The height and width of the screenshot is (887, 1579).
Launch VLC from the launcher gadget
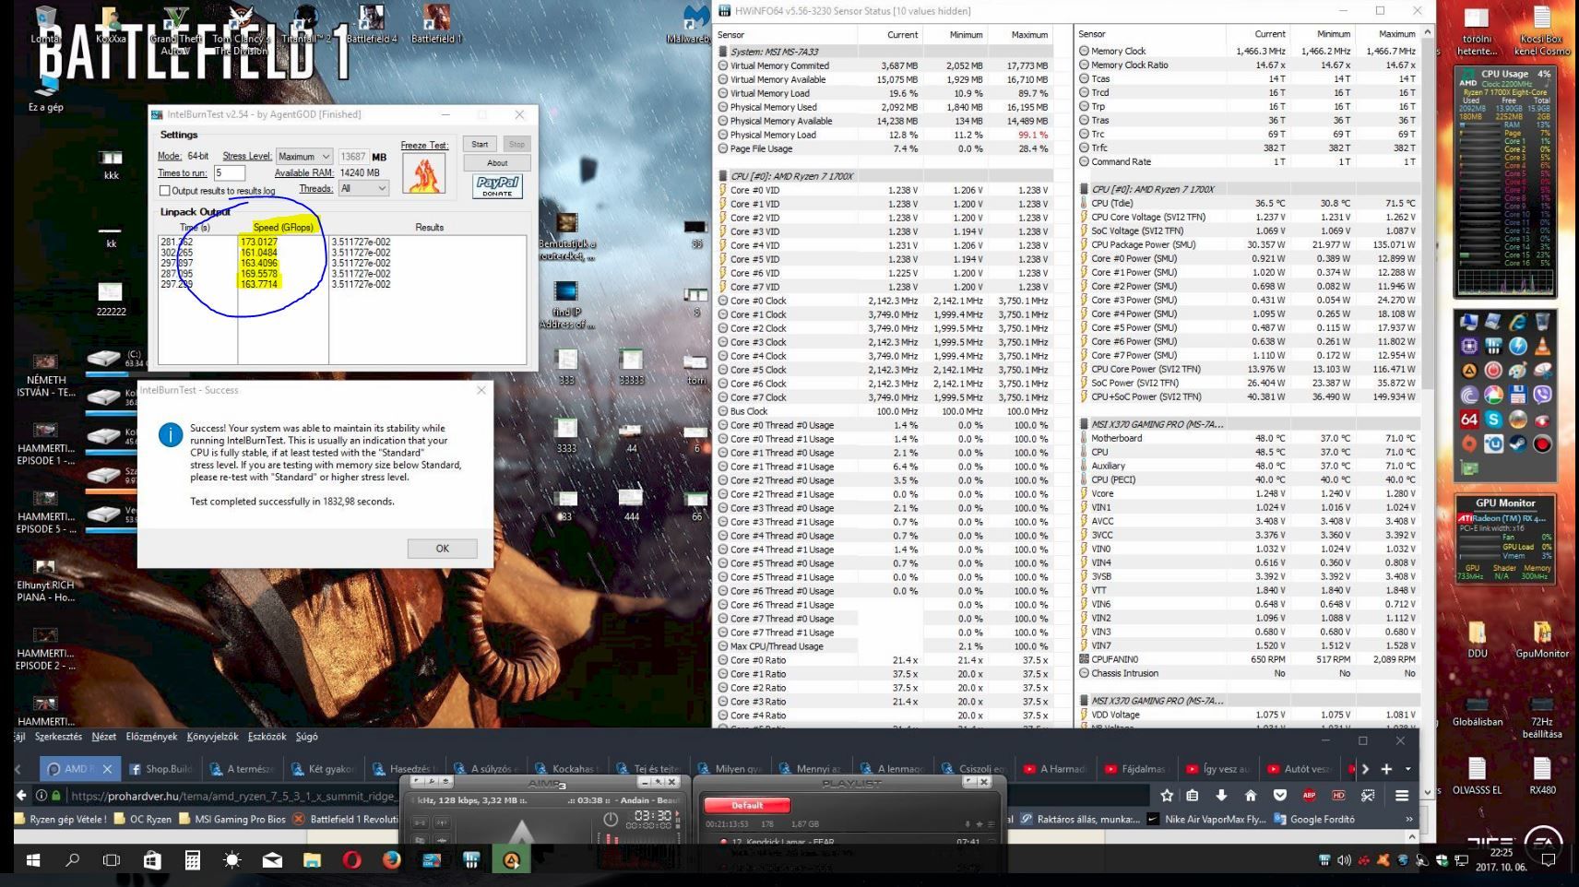coord(1541,347)
